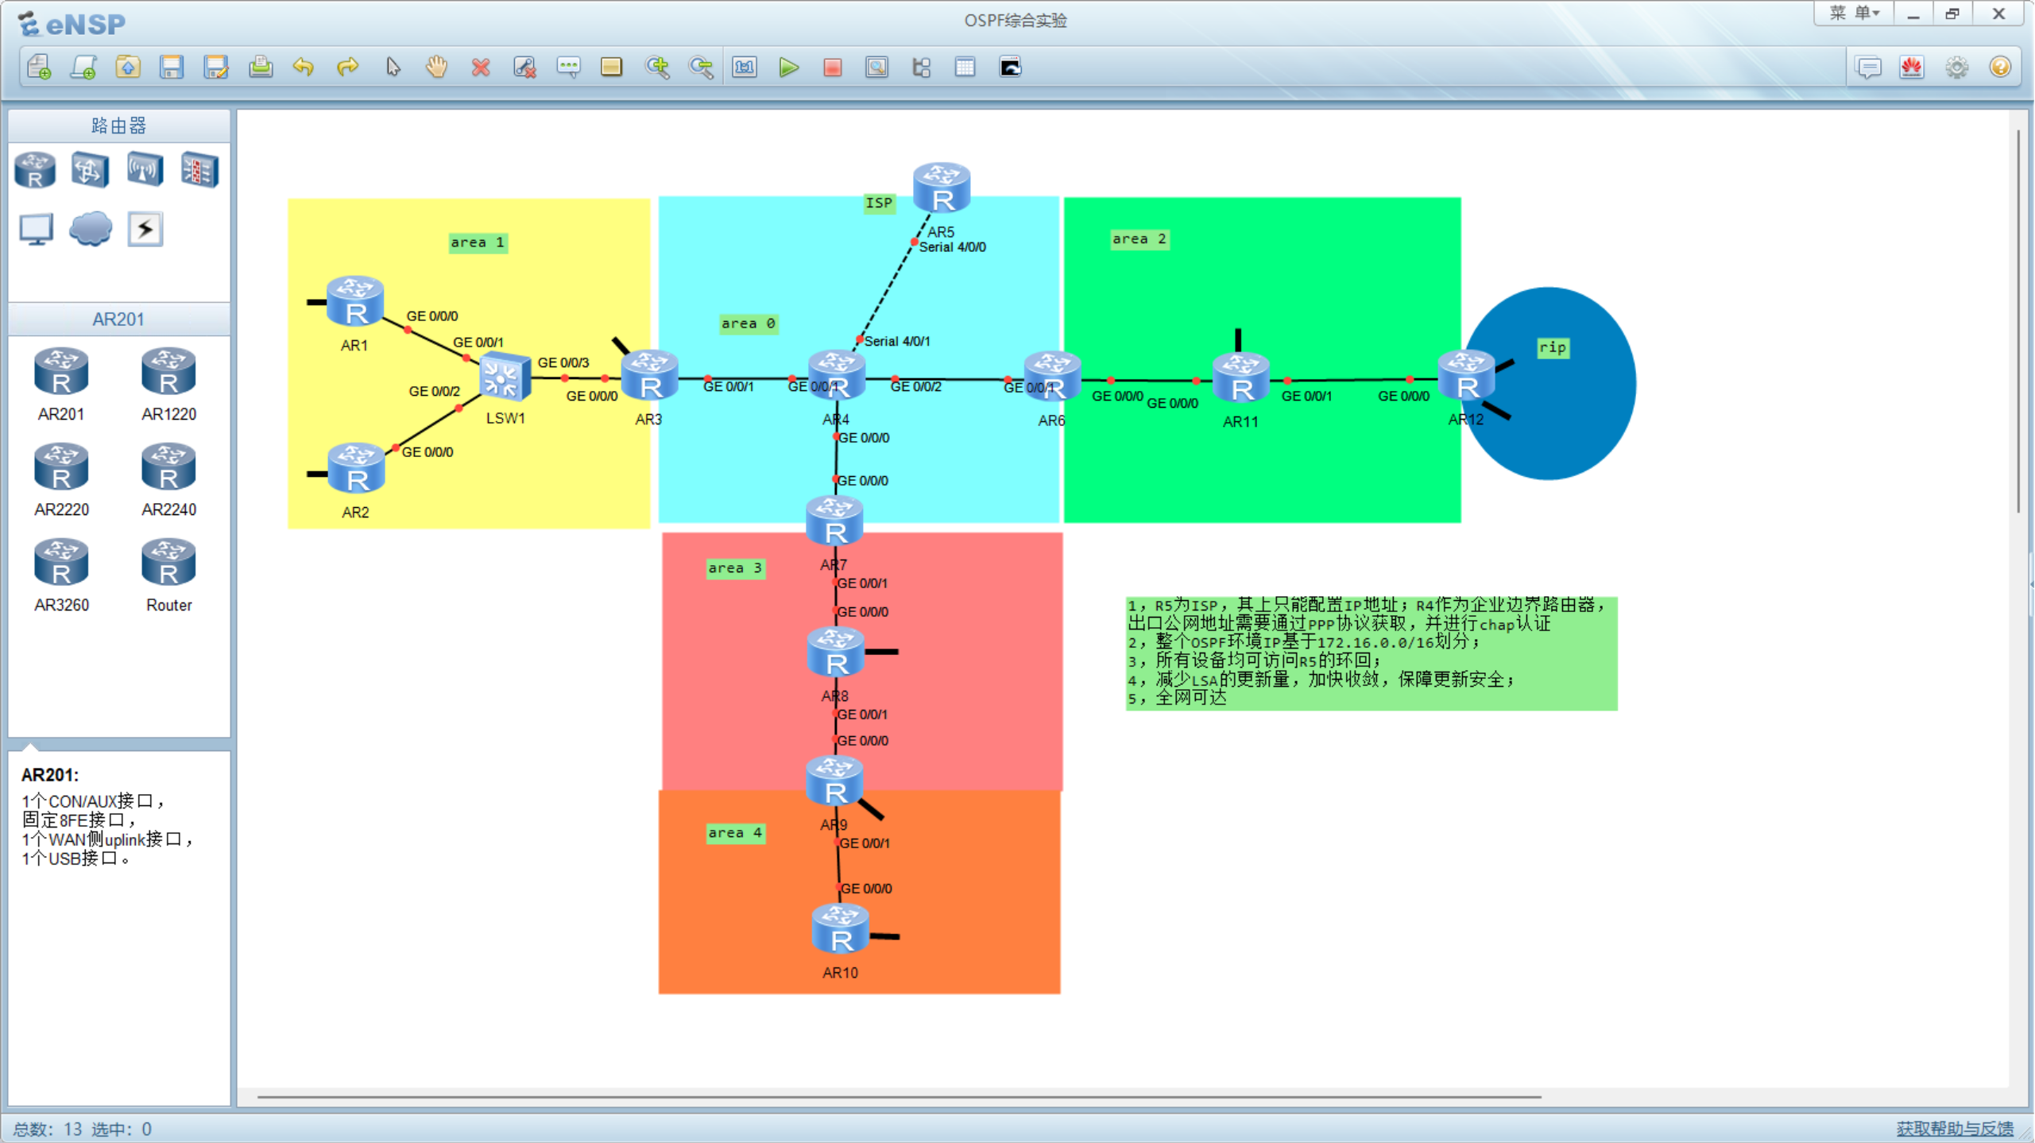Click the zoom in magnifier icon

[x=657, y=68]
